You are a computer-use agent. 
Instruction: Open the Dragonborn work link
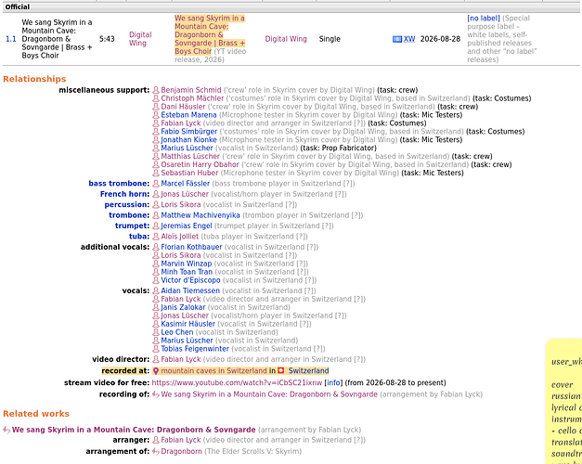[182, 451]
